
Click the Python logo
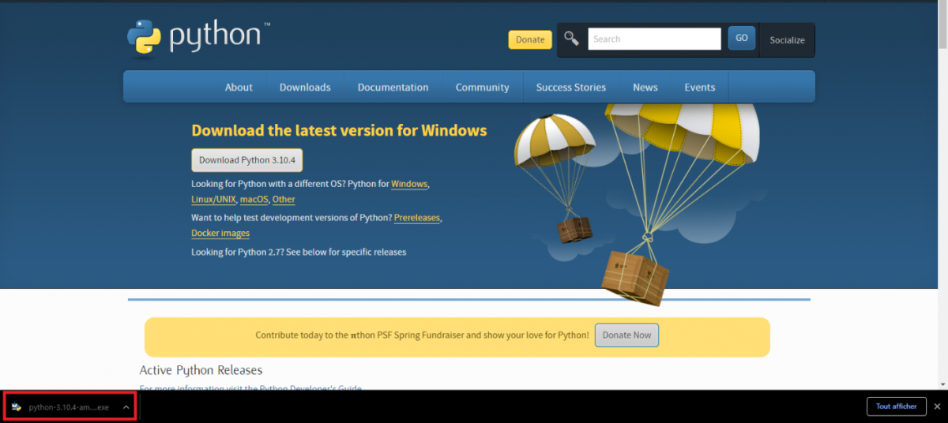tap(198, 38)
